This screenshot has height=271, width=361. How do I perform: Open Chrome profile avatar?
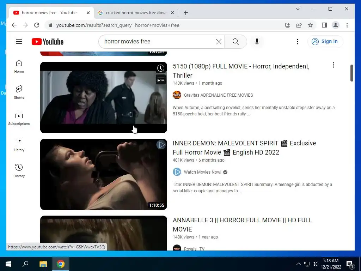[x=336, y=25]
